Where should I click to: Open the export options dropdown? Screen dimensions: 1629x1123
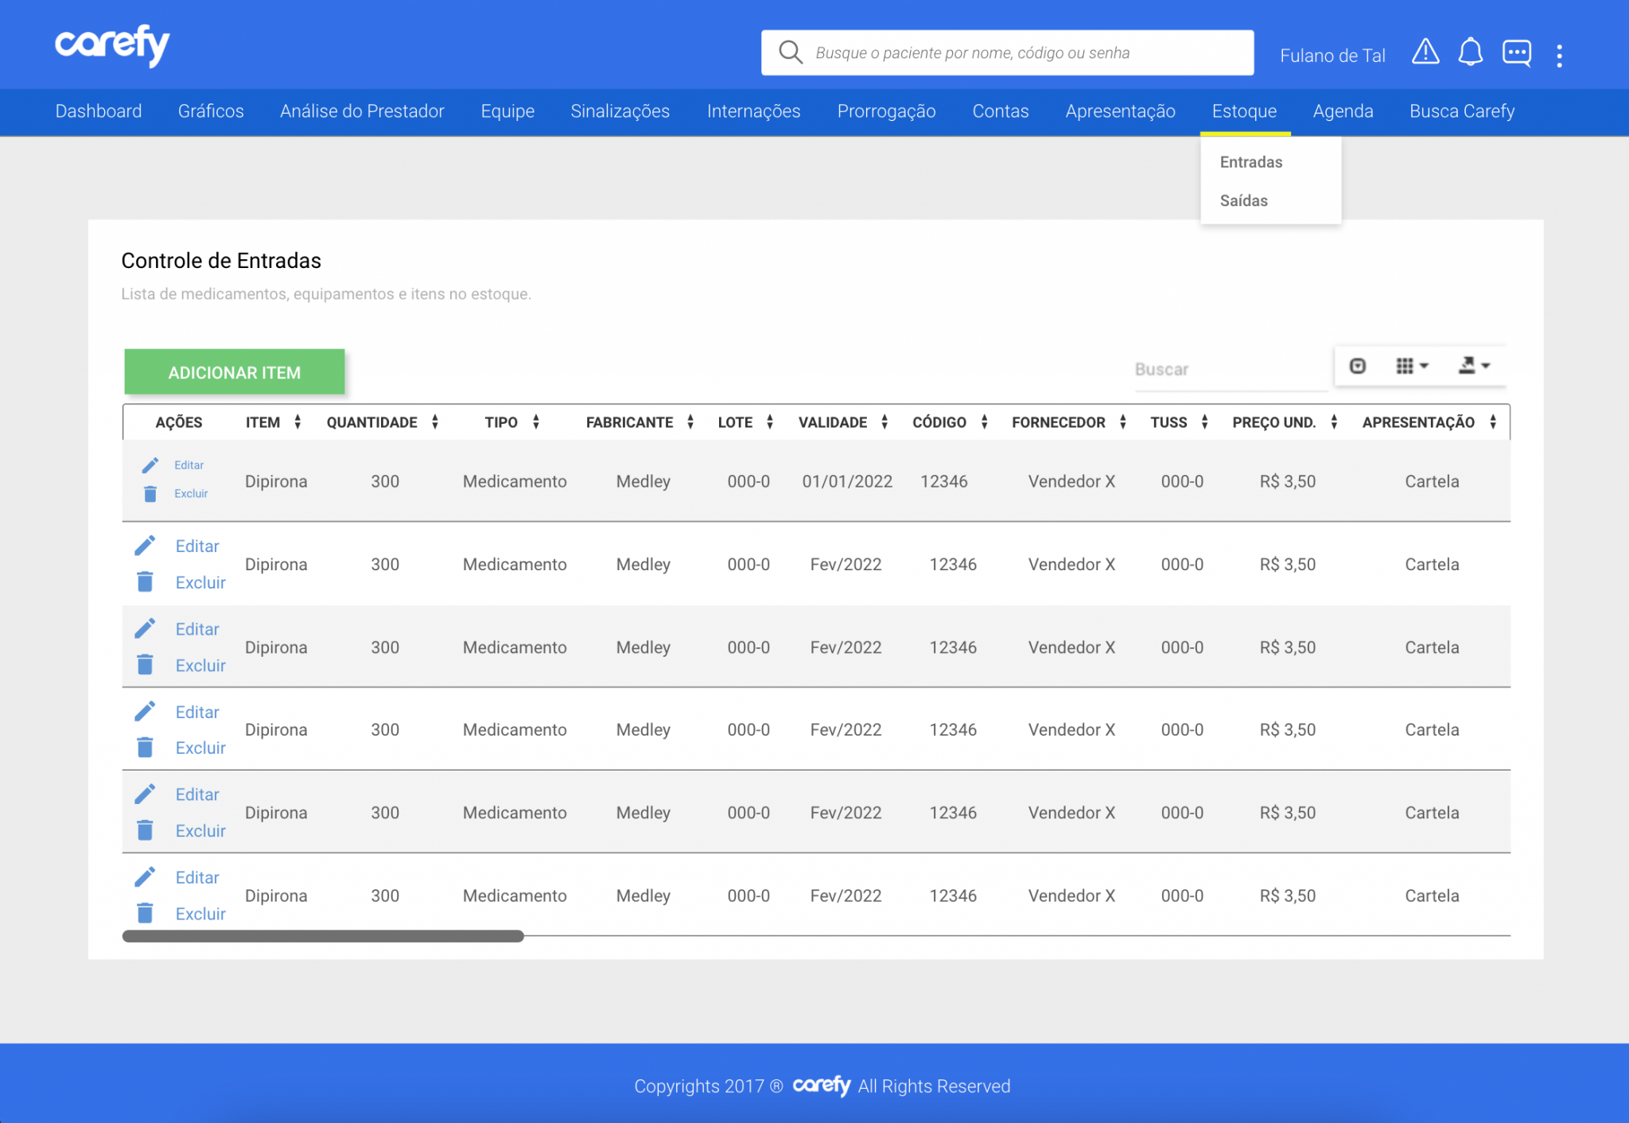click(x=1475, y=365)
